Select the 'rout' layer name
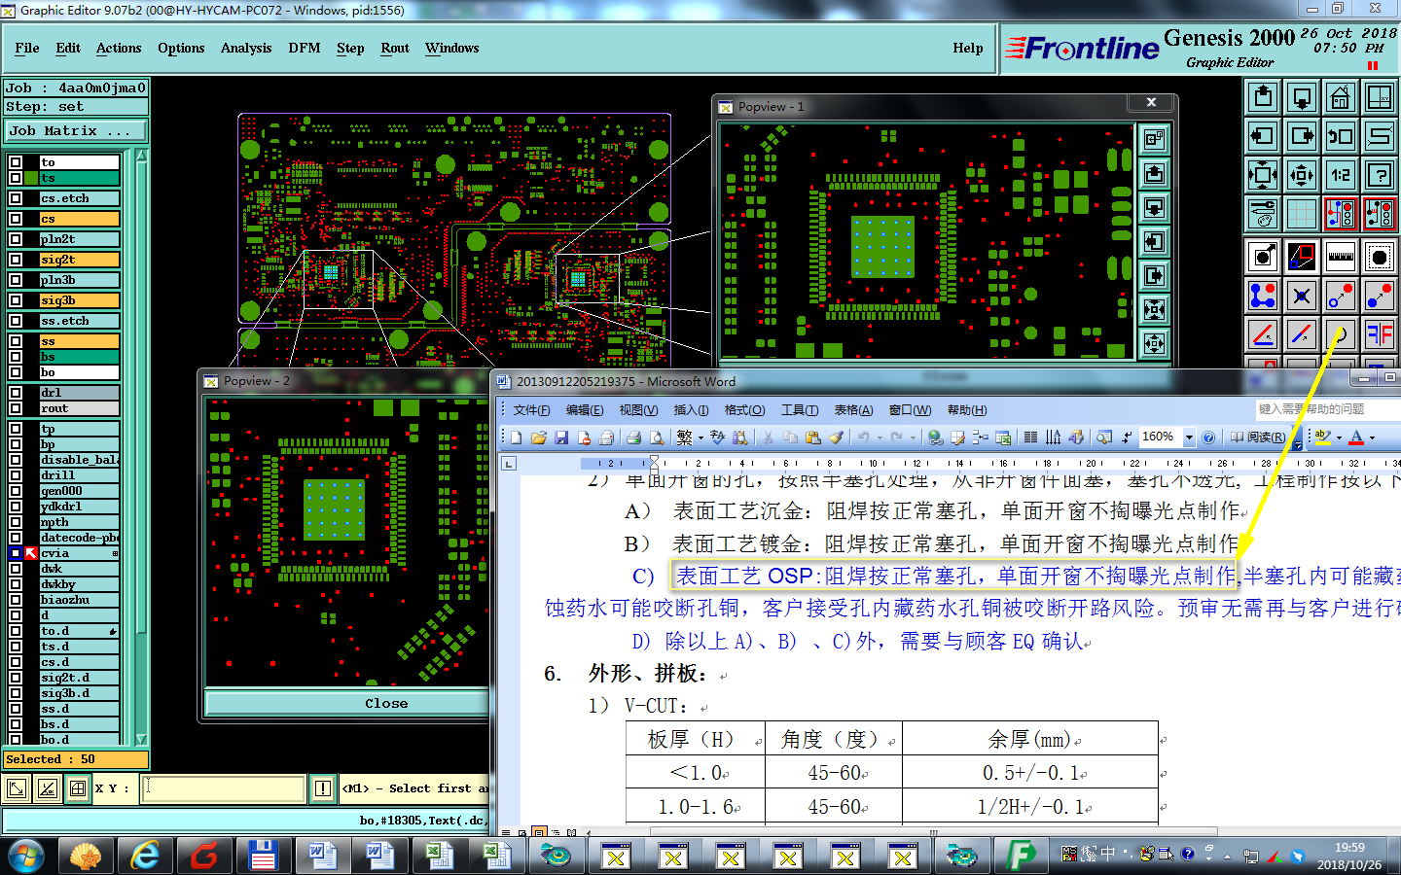Screen dimensions: 1401x875 pos(79,408)
